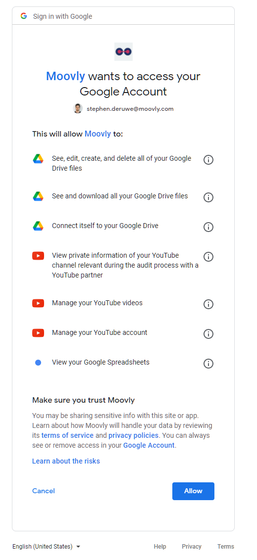Click the account profile picture thumbnail
The height and width of the screenshot is (560, 257).
pos(78,108)
